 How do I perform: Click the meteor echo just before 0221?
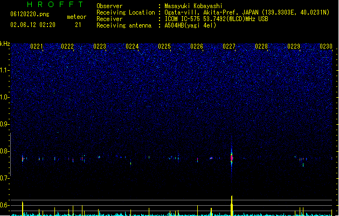[x=23, y=159]
